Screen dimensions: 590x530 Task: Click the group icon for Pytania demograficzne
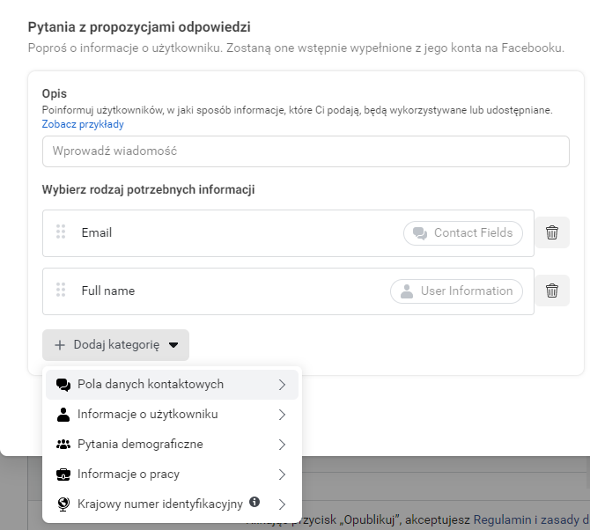(63, 445)
